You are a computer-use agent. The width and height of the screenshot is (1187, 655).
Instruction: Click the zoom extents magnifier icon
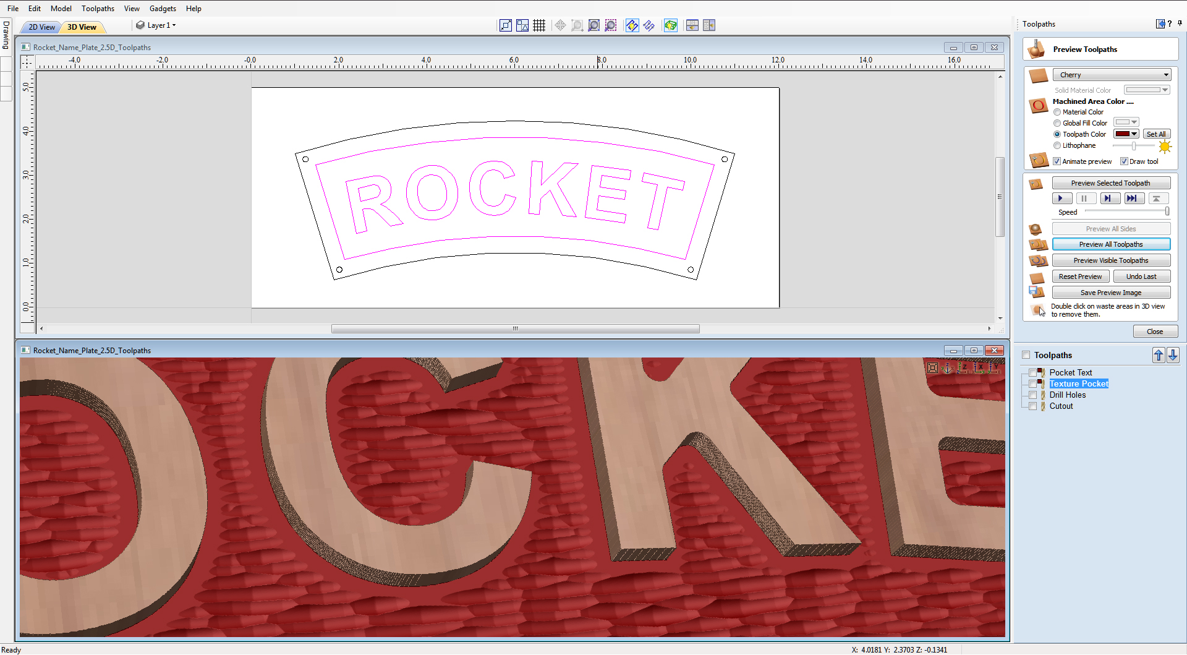point(593,25)
